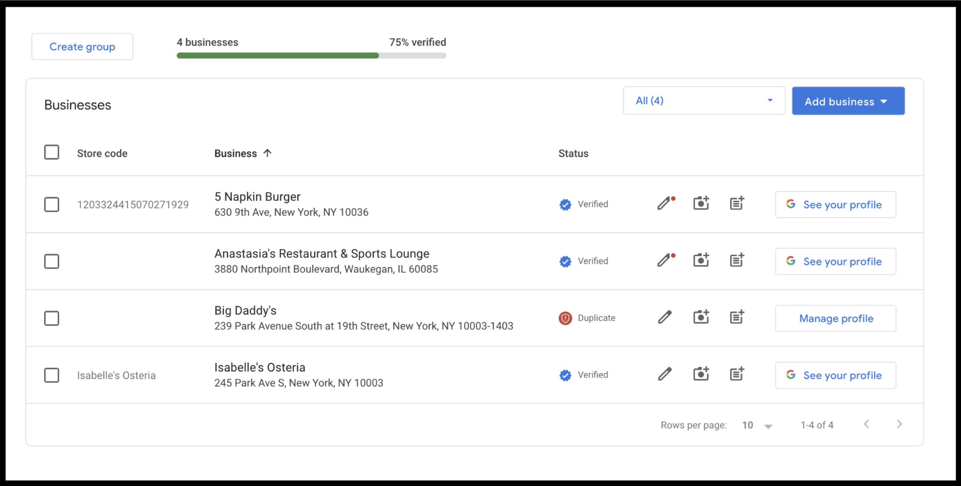This screenshot has height=486, width=961.
Task: Click the 75% verified label
Action: pos(417,42)
